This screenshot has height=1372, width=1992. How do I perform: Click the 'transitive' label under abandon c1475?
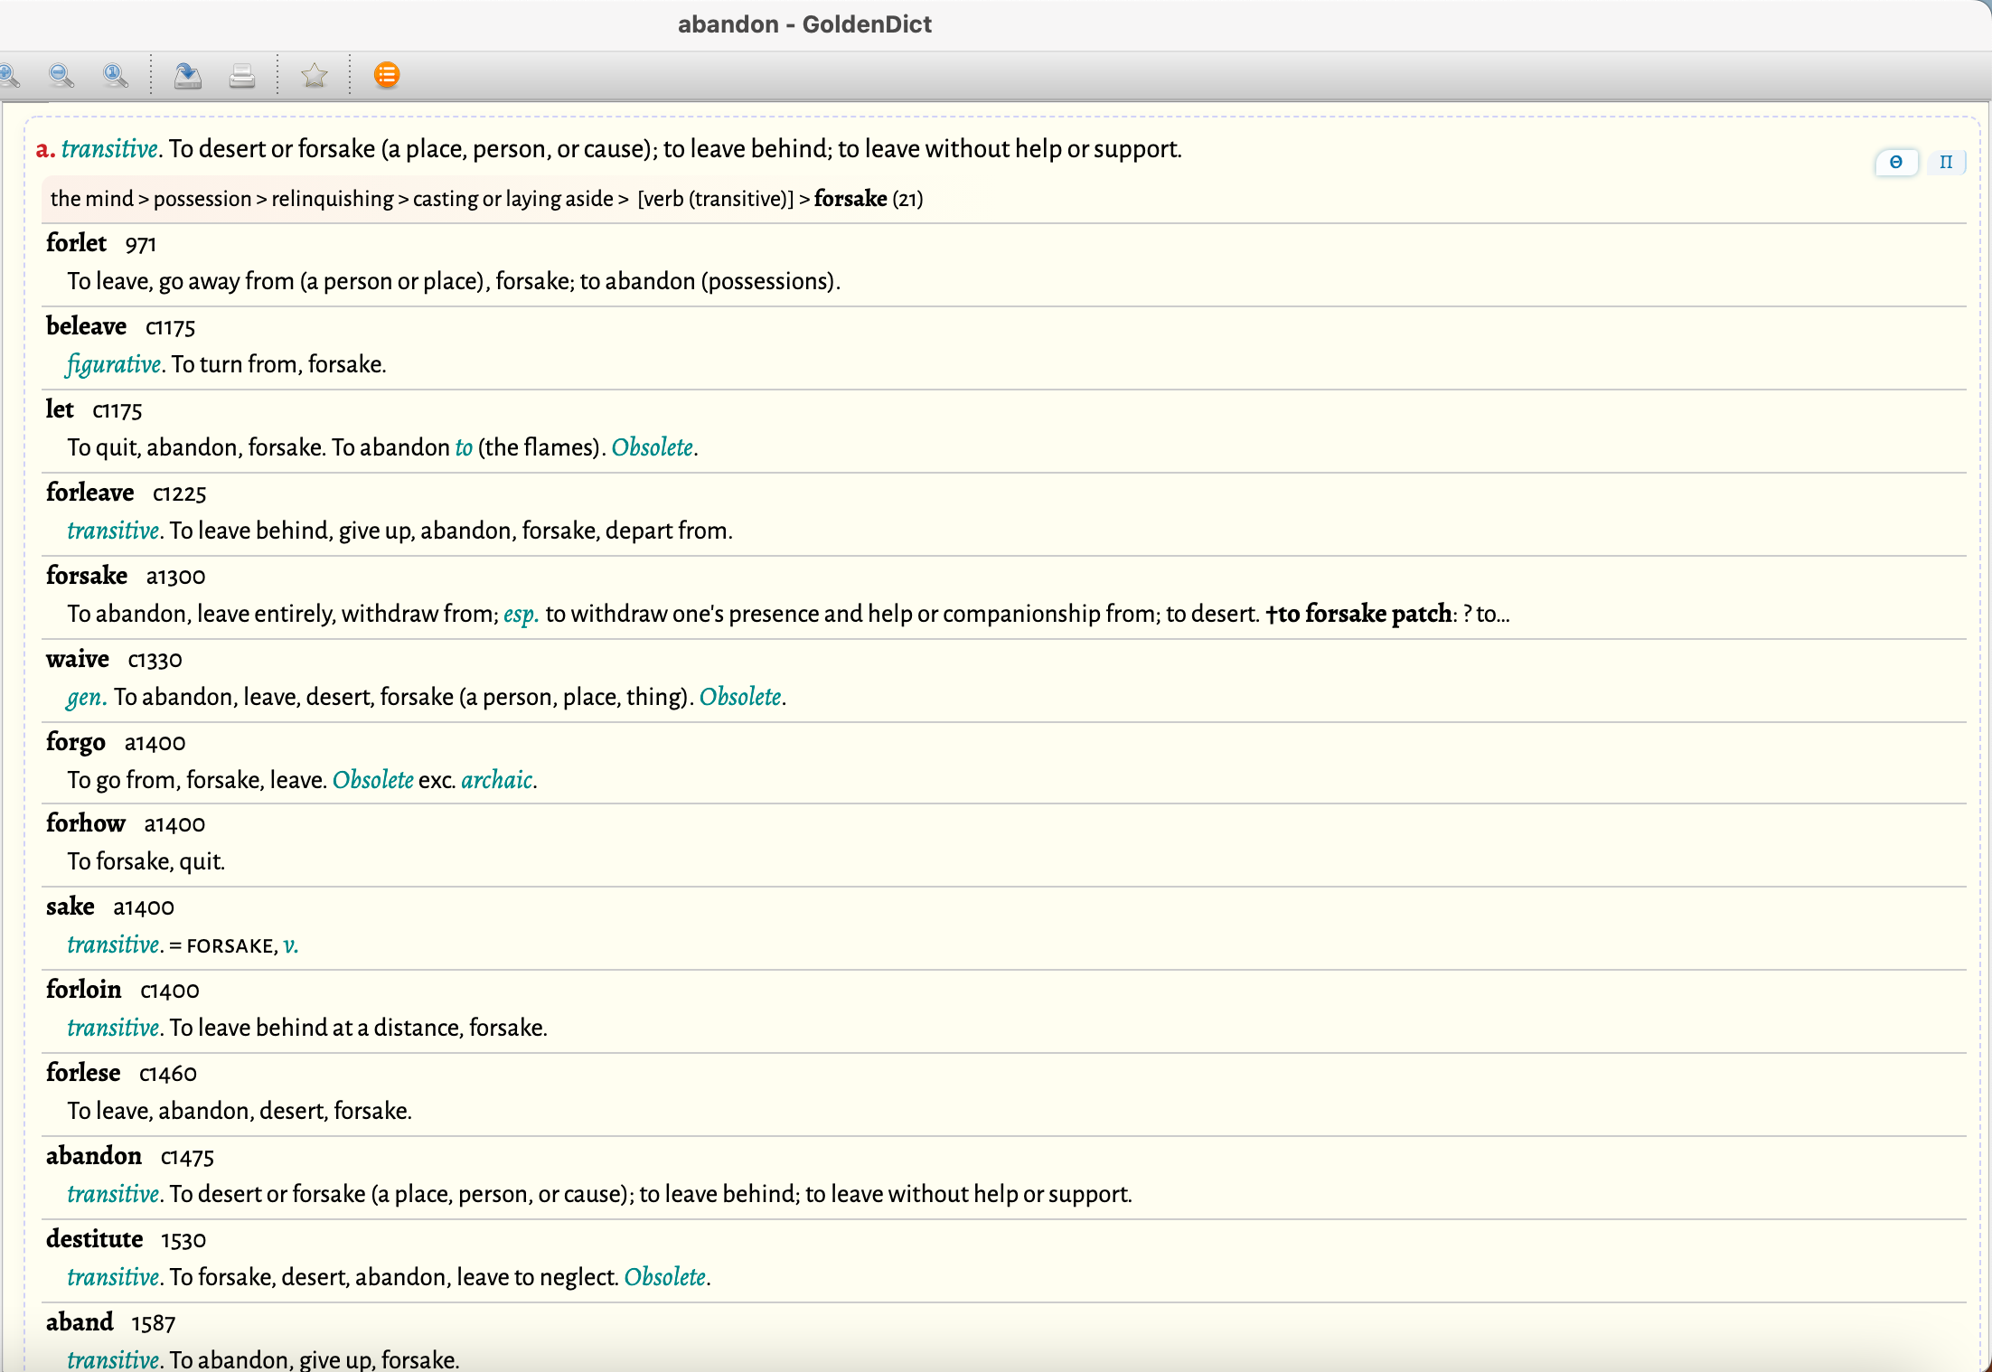[x=113, y=1194]
